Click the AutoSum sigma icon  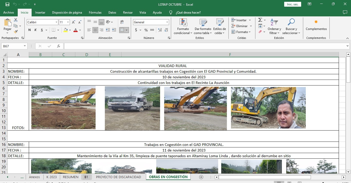point(260,20)
